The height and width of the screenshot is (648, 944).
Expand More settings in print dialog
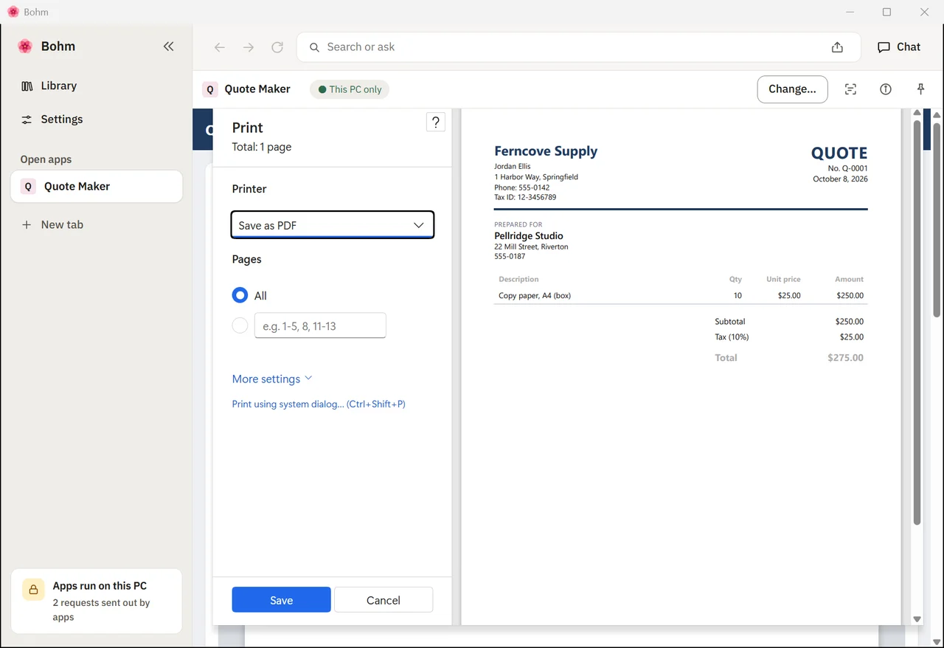pyautogui.click(x=272, y=379)
